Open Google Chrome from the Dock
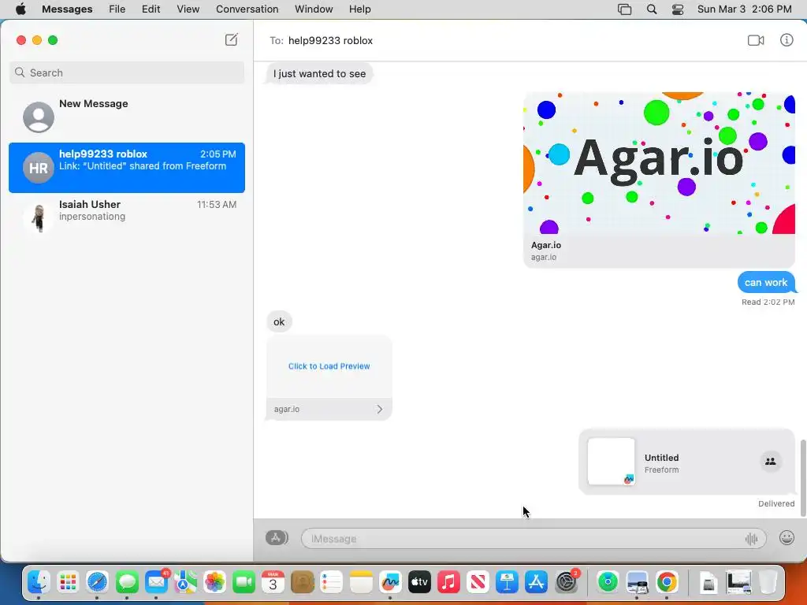Screen dimensions: 807x605 coord(667,582)
